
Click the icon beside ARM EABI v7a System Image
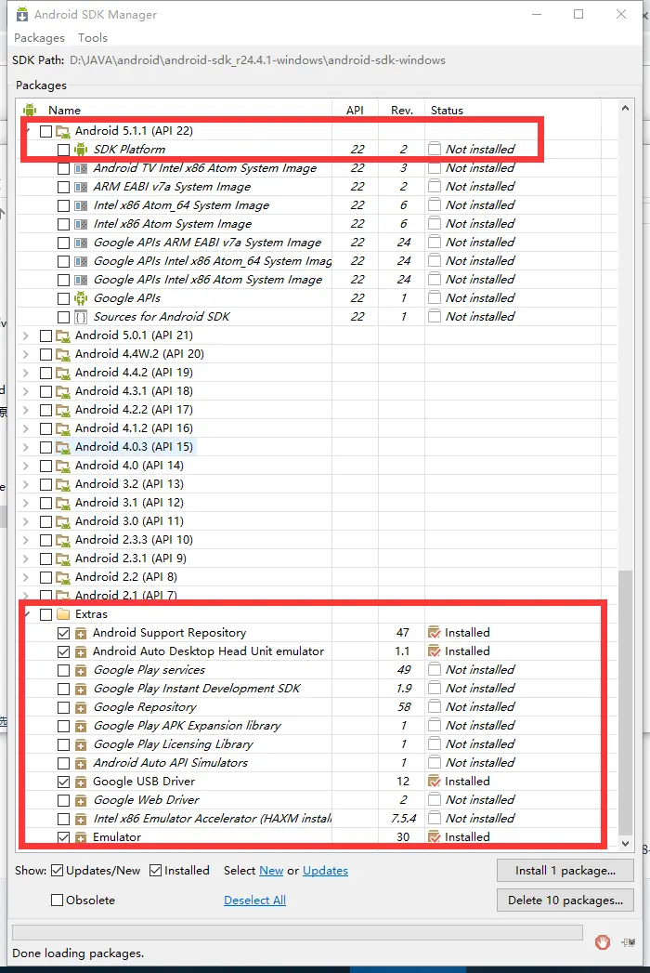tap(81, 187)
